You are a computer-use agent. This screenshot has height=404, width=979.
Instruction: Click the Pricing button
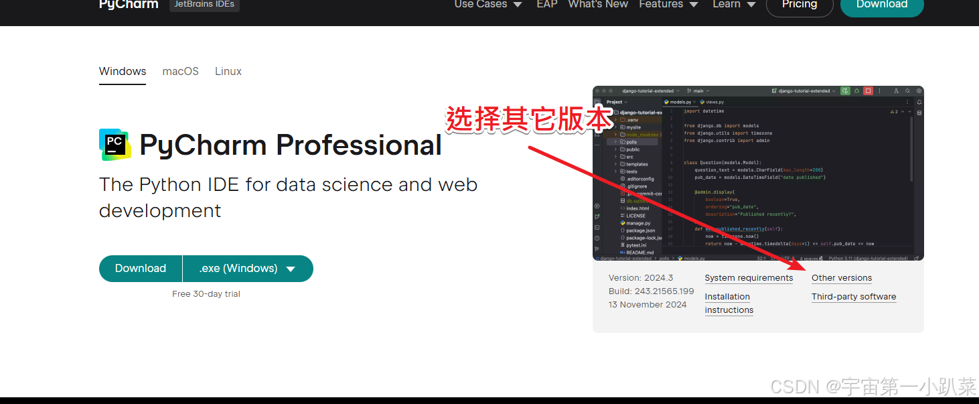800,6
